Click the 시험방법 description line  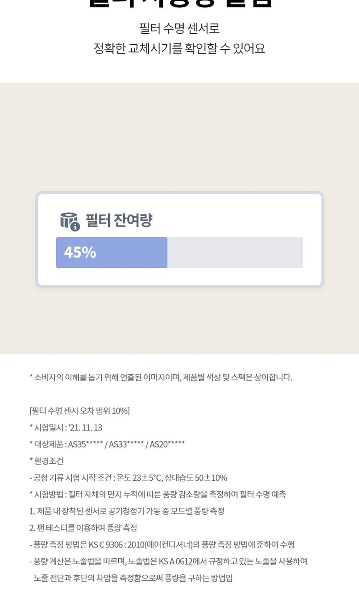158,495
